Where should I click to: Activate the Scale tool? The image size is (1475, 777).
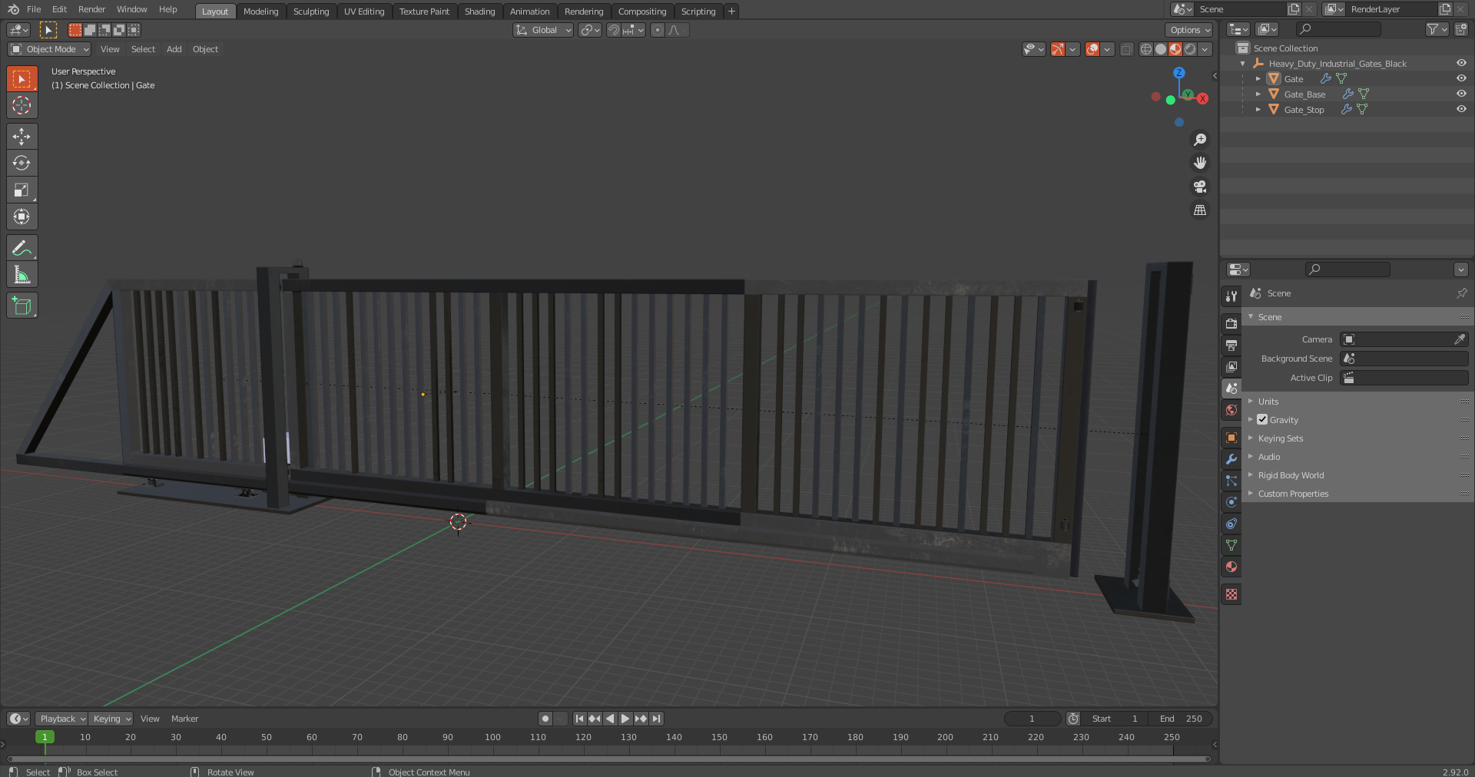22,190
